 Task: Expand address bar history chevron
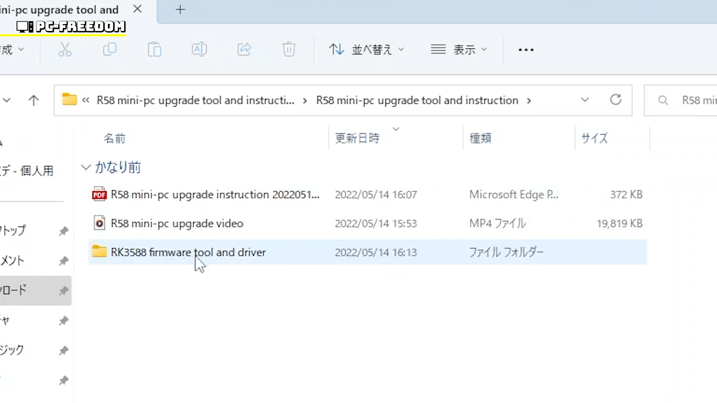point(585,100)
